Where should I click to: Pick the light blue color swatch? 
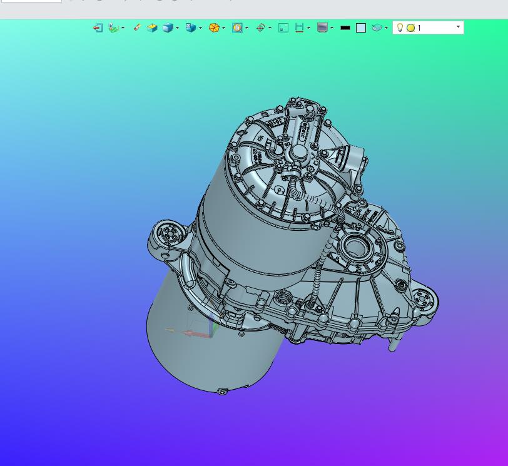point(361,28)
